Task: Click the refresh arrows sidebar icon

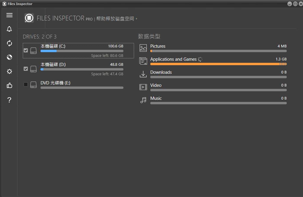Action: (x=9, y=43)
